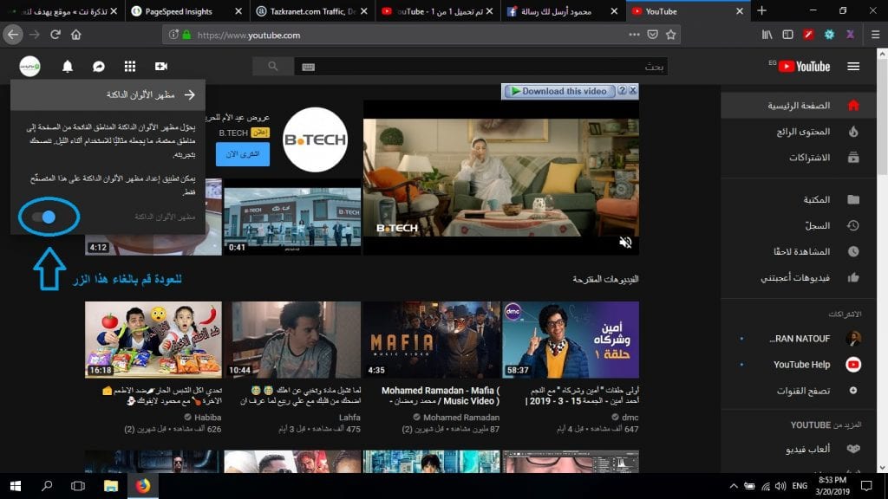The width and height of the screenshot is (888, 499).
Task: Open the on-screen keyboard icon in search
Action: [308, 67]
